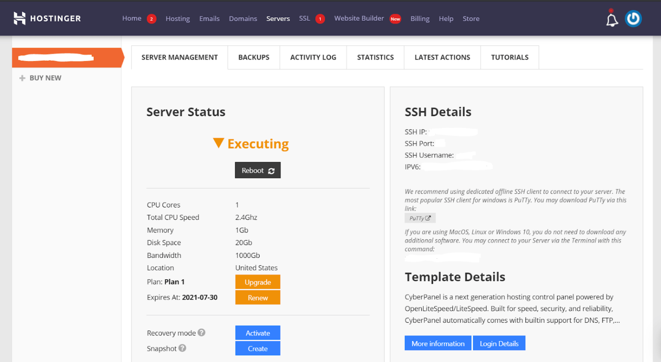661x362 pixels.
Task: Upgrade the Plan 1 subscription
Action: [257, 282]
